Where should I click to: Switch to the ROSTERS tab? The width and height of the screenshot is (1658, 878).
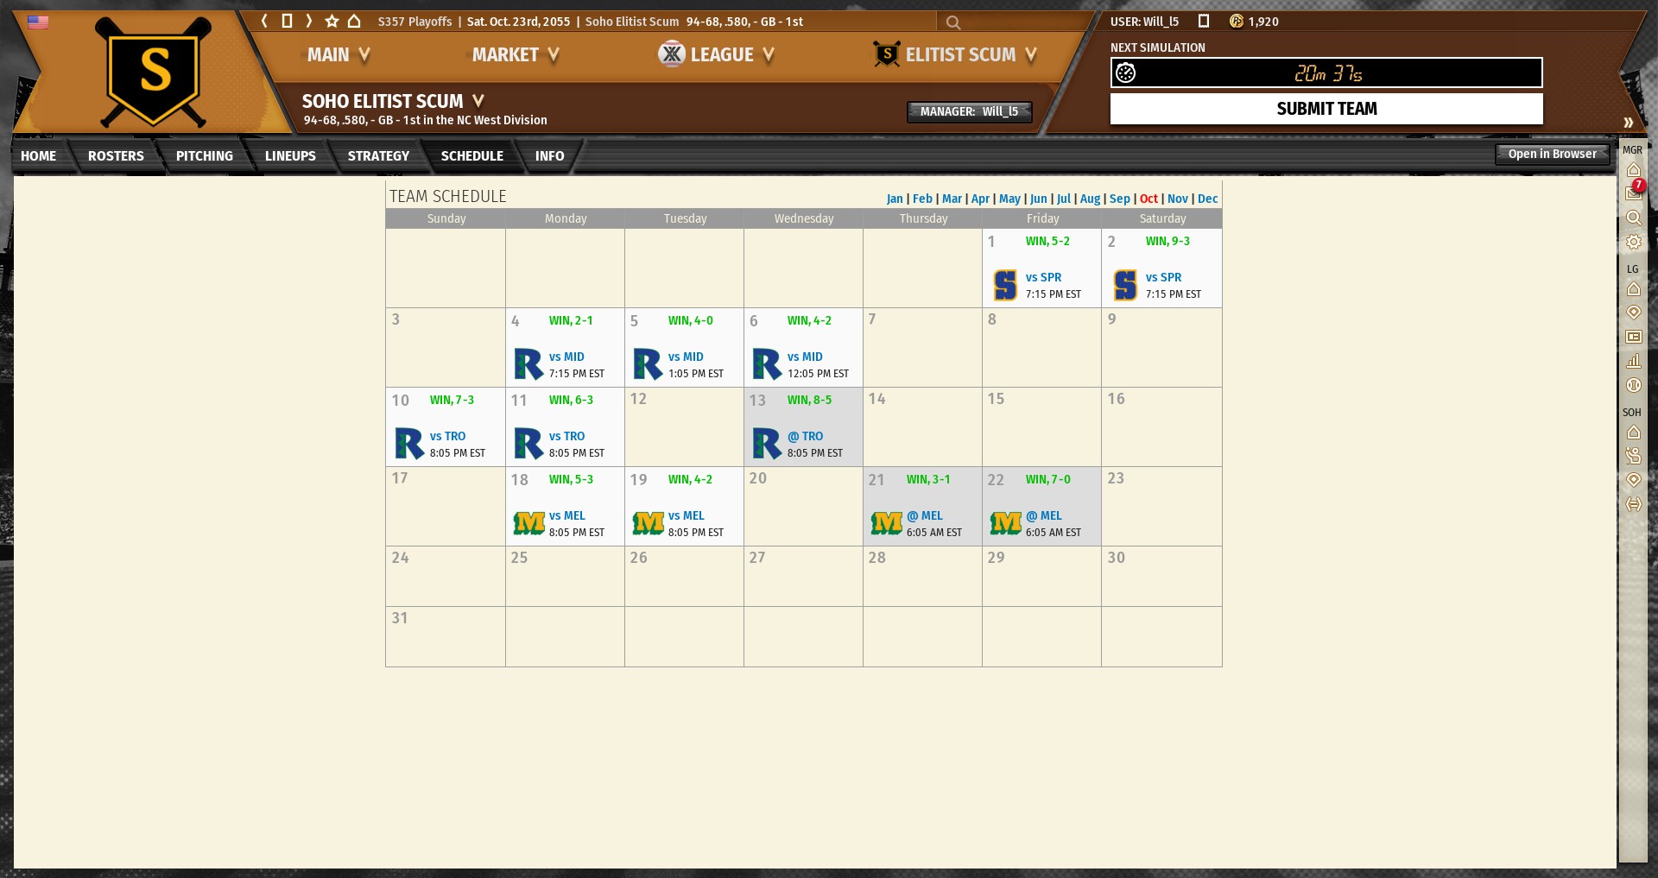[x=116, y=156]
